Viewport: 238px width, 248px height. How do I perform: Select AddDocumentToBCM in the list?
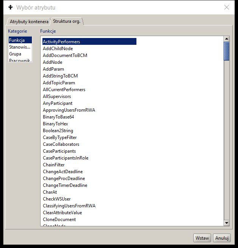[x=65, y=55]
